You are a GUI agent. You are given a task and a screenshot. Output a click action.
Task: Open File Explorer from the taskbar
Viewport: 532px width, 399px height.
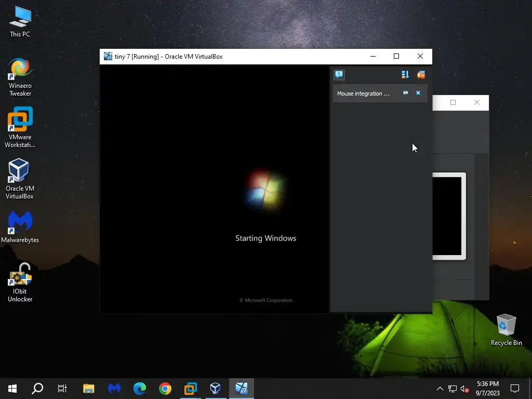tap(88, 389)
